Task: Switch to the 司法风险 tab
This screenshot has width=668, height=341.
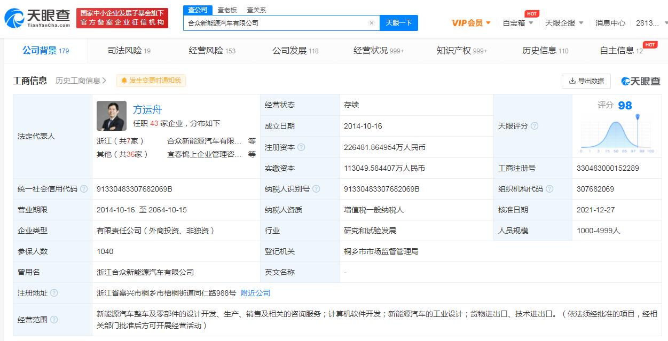Action: pyautogui.click(x=129, y=51)
